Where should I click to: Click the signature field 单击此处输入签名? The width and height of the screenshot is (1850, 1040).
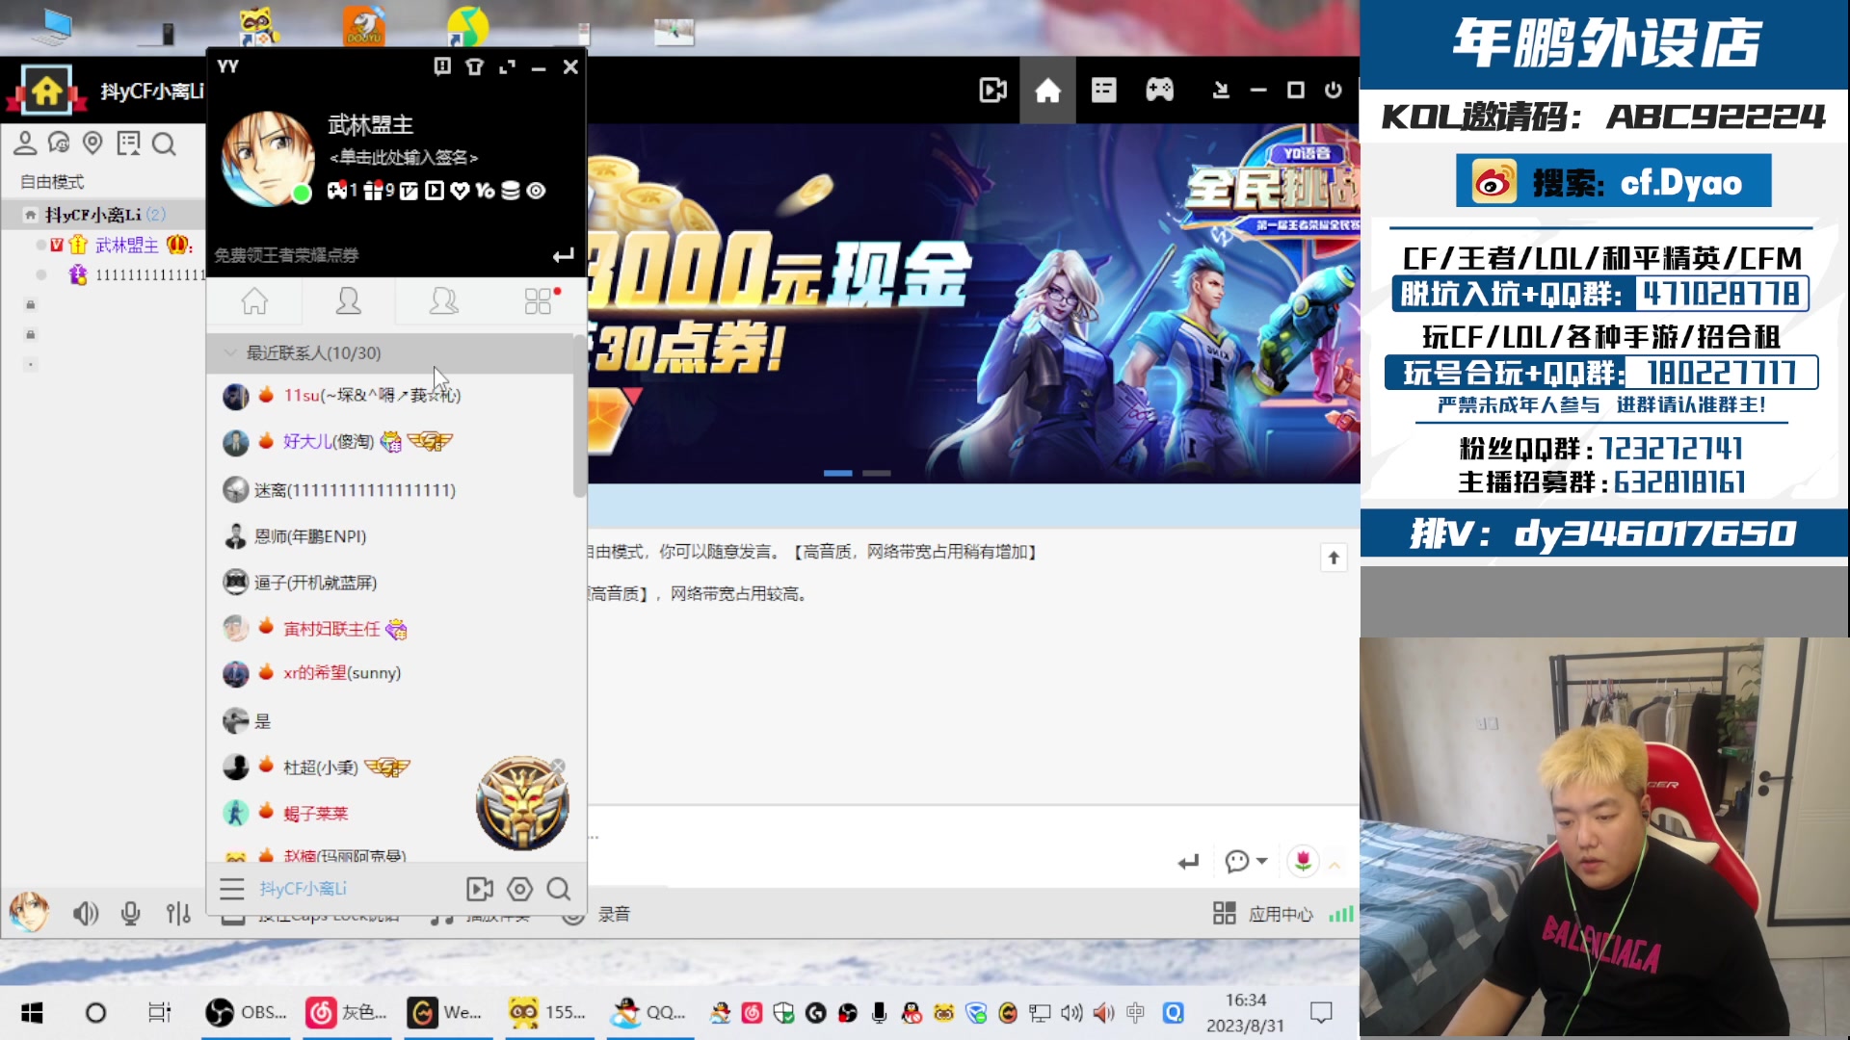(404, 157)
